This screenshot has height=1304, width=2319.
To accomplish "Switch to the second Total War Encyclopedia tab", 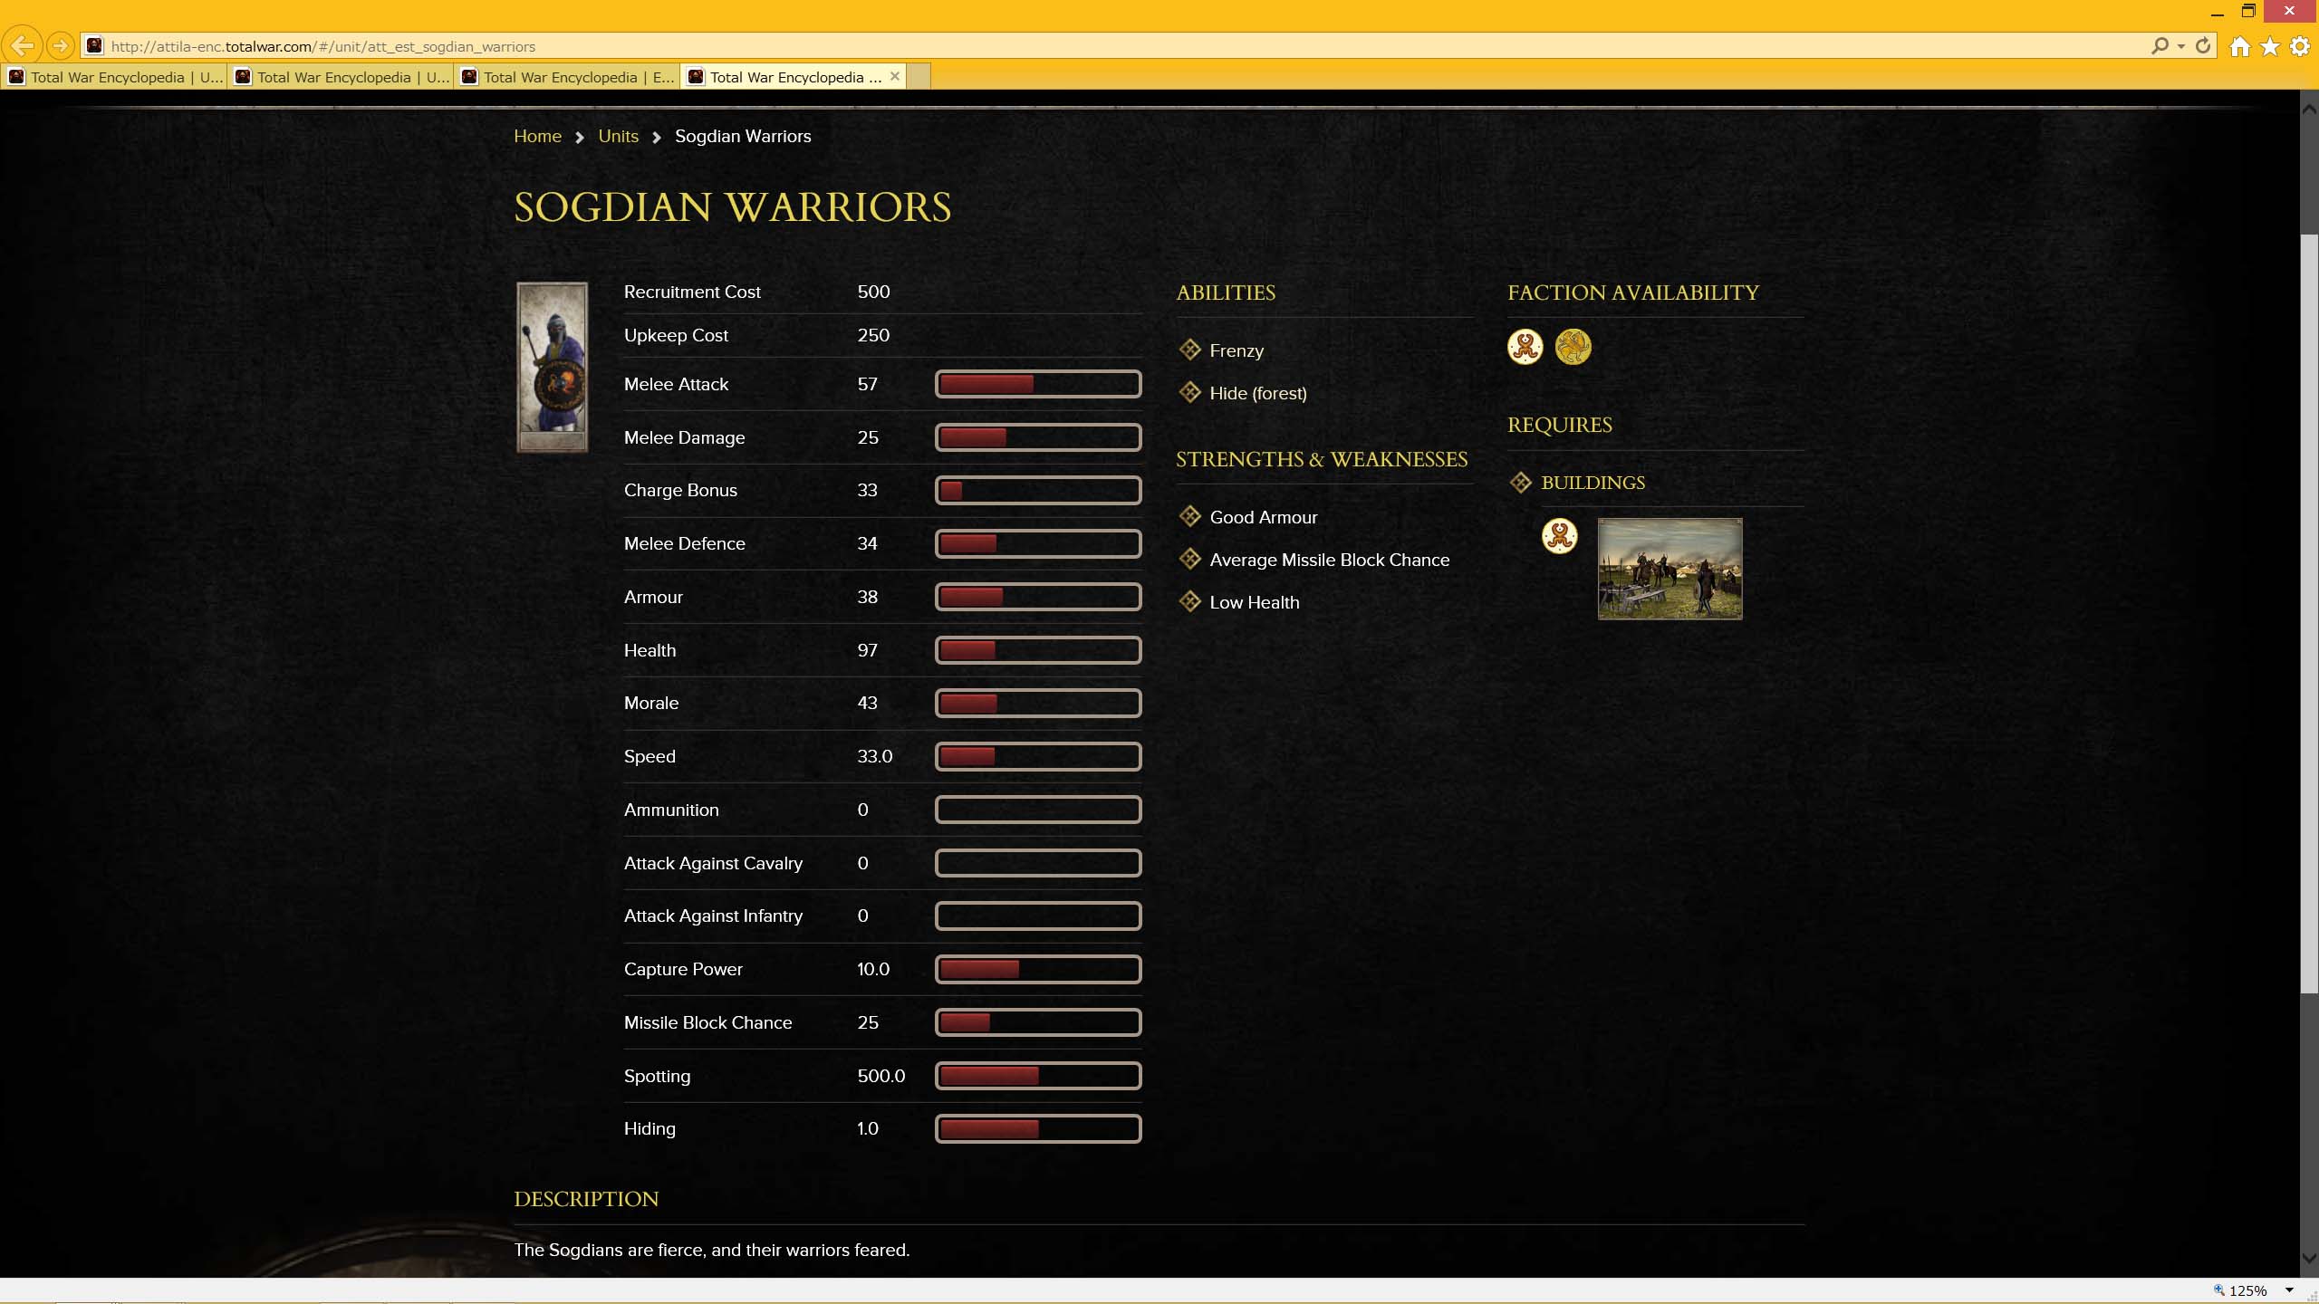I will pos(342,77).
